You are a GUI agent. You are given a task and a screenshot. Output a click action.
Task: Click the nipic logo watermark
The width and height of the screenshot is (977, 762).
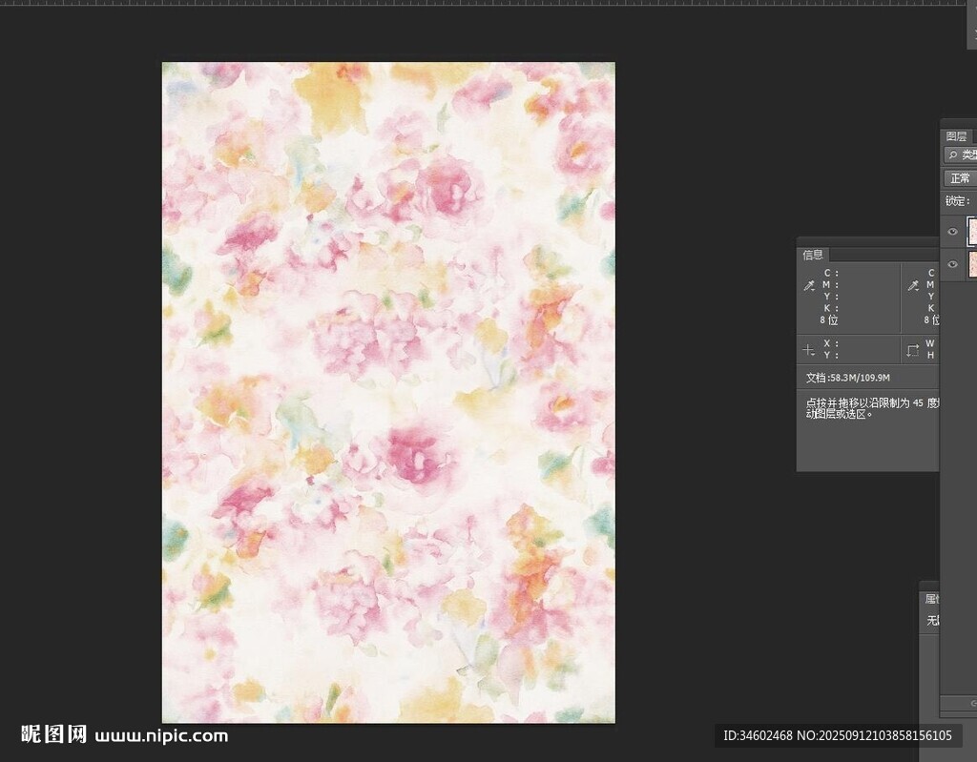pos(54,735)
